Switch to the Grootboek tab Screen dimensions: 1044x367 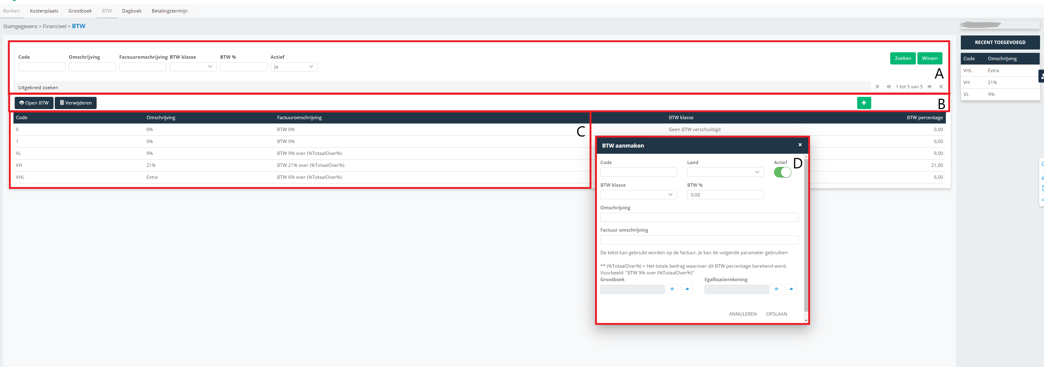[x=80, y=11]
